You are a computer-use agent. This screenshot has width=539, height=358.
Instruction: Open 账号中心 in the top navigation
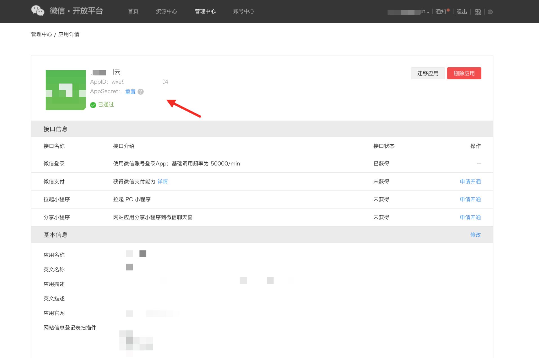(244, 11)
